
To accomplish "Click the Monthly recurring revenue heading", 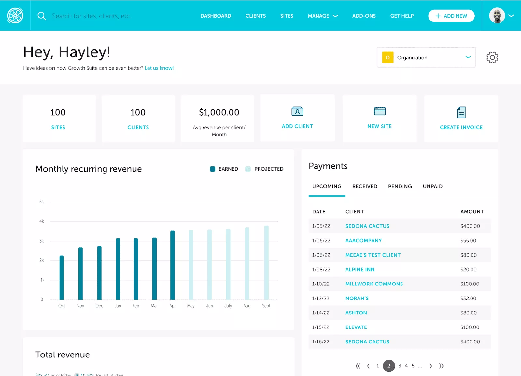I will [89, 169].
